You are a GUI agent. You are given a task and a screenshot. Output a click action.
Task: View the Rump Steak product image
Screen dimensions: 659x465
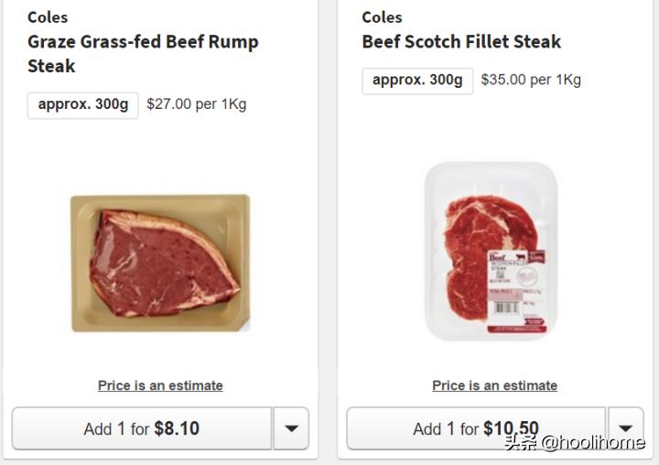coord(160,263)
